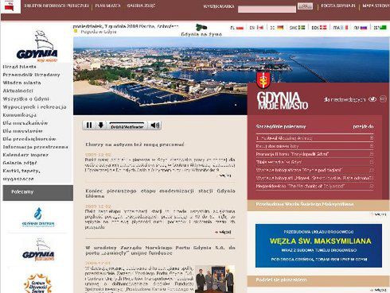Open Wypoczynek i rekreacja in sidebar
This screenshot has width=390, height=293.
34,107
